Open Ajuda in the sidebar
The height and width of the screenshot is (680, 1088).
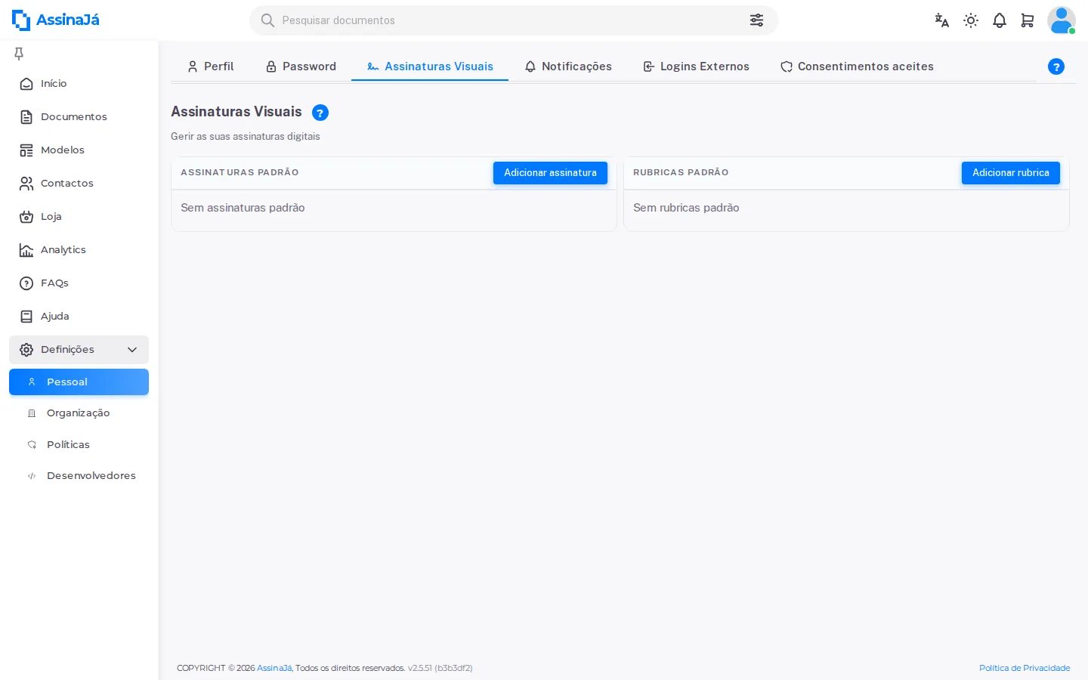pos(79,317)
